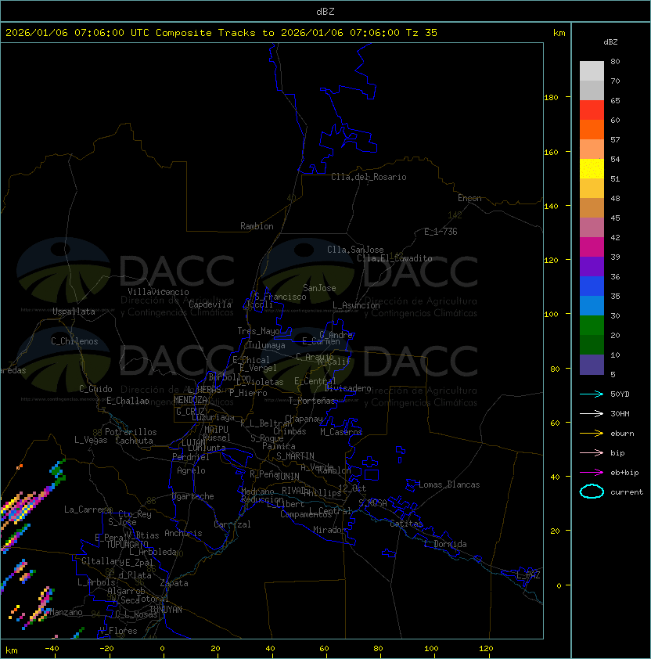
Task: Select the orange 57-60 dBZ swatch
Action: click(x=592, y=129)
